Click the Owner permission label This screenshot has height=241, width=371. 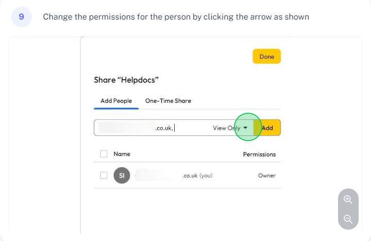point(267,176)
